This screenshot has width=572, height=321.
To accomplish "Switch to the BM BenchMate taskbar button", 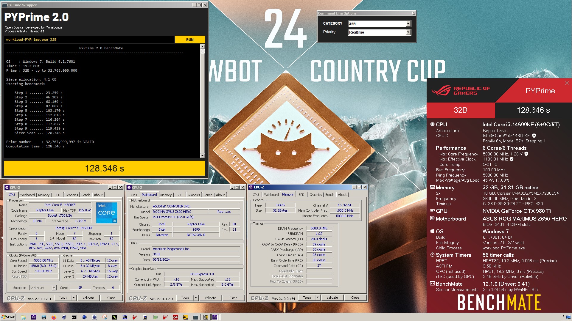I will tap(206, 317).
